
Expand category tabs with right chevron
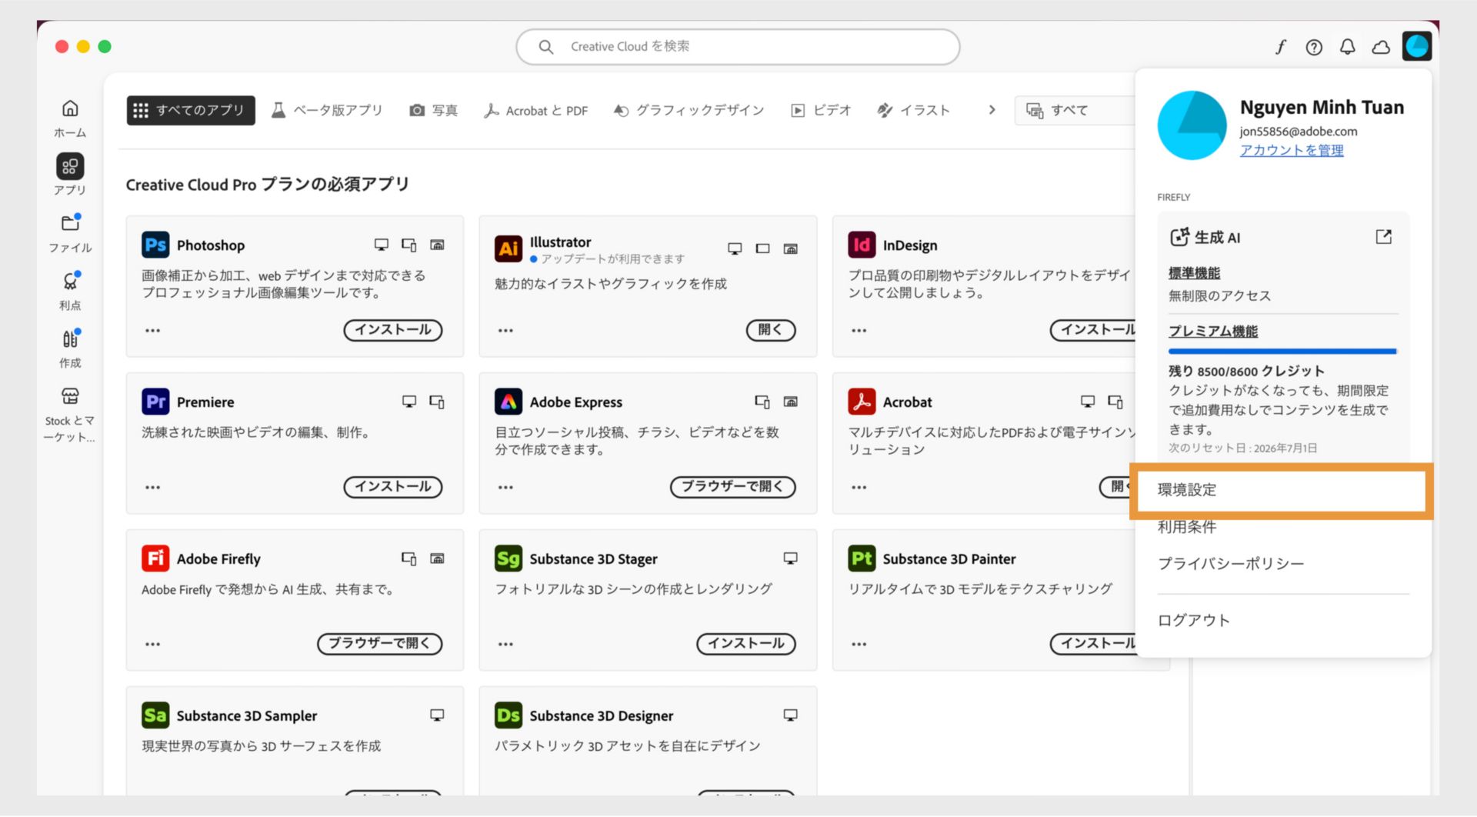click(992, 110)
